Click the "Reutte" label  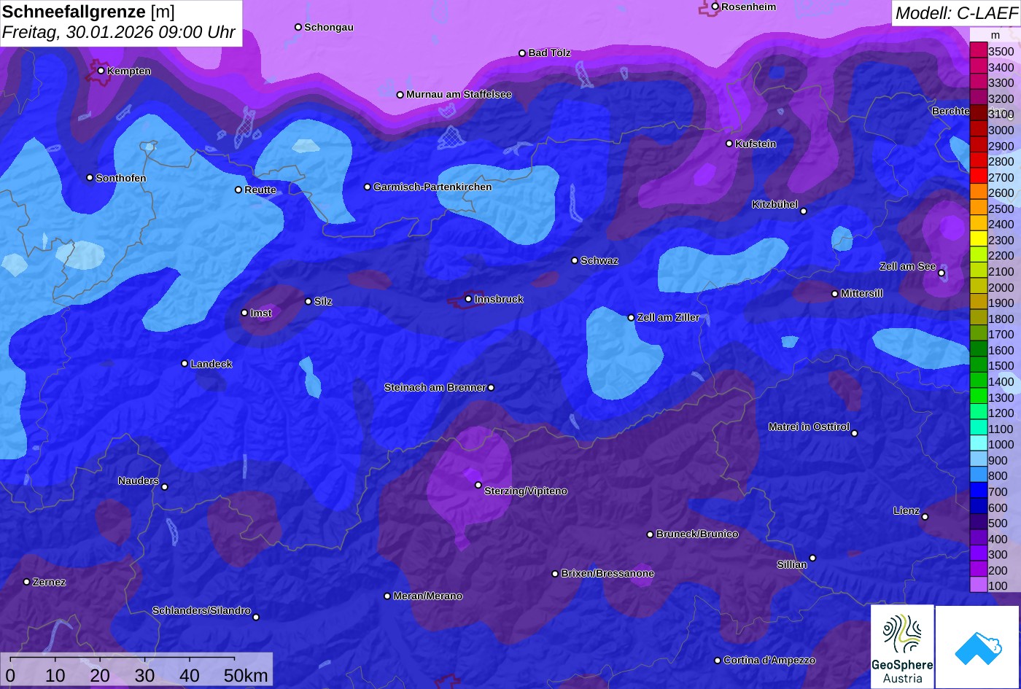(260, 190)
